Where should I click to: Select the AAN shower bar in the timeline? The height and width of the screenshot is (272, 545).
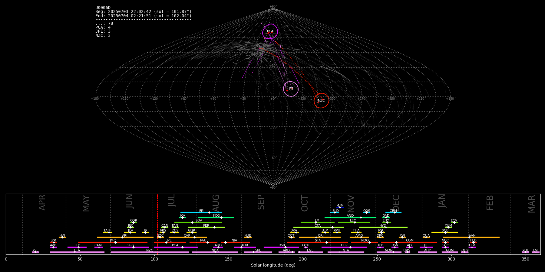point(471,237)
